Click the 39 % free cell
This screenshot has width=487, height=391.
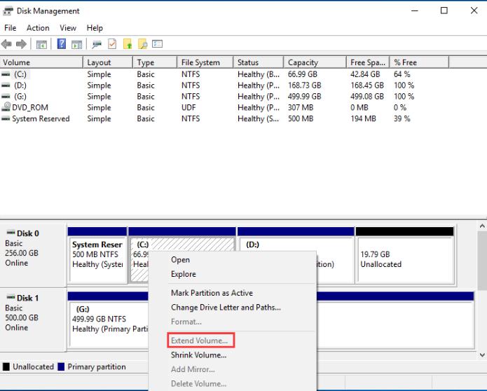point(402,119)
